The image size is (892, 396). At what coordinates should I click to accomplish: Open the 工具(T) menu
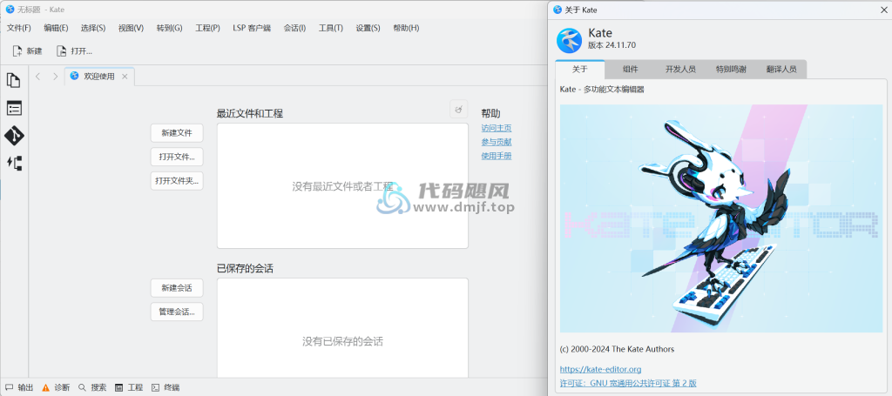click(x=330, y=28)
